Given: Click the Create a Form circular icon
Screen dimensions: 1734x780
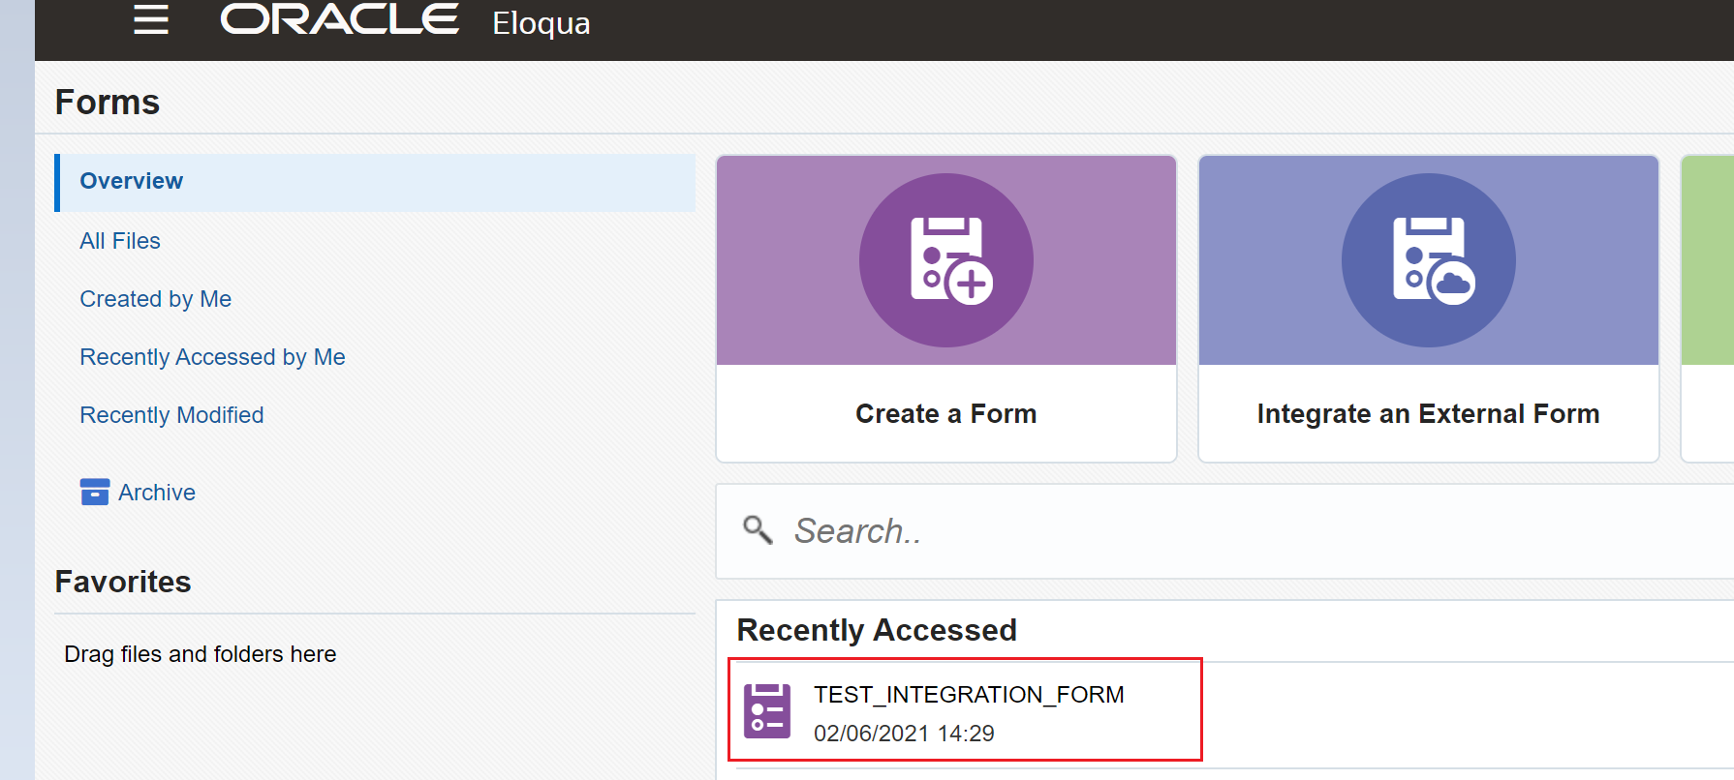Looking at the screenshot, I should pos(946,260).
